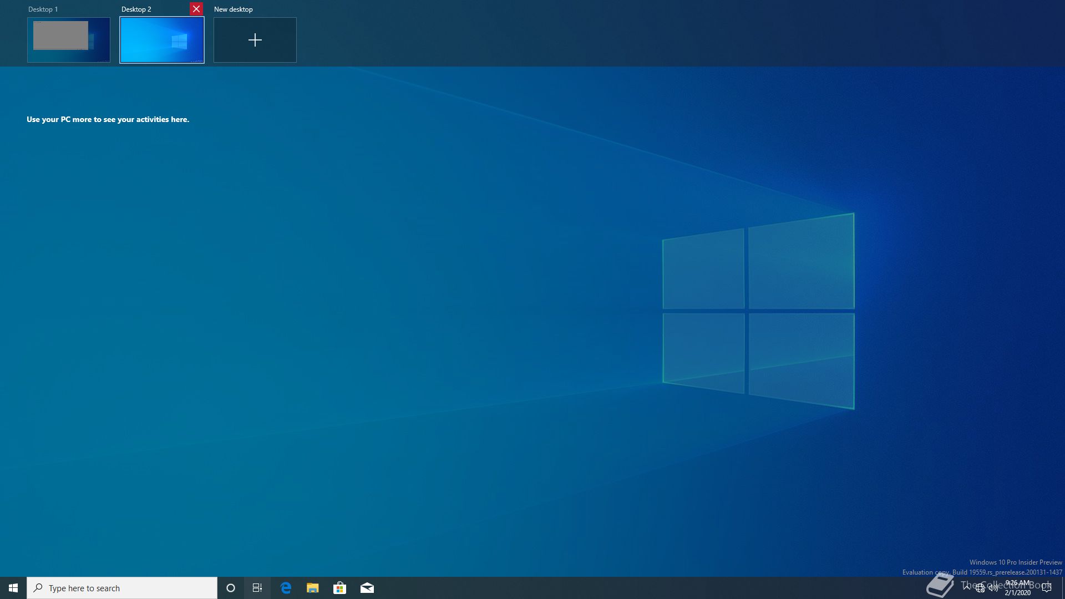Select the Desktop 2 thumbnail

[x=162, y=40]
